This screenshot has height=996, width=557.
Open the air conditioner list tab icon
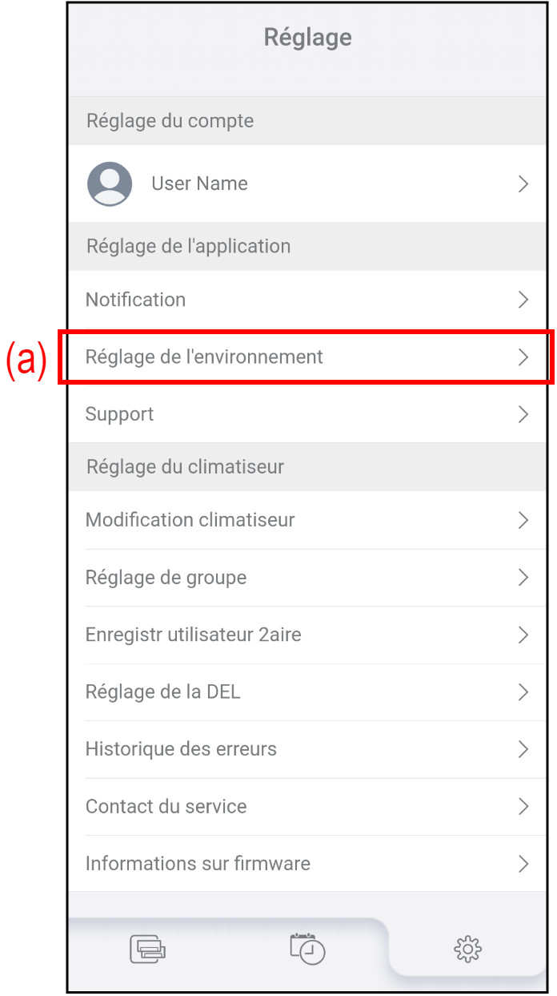(147, 949)
